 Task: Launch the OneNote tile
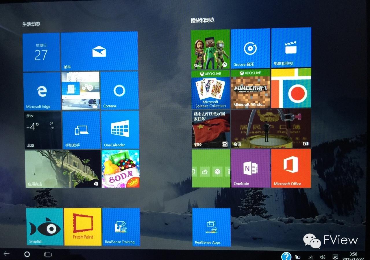coord(251,168)
